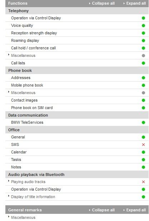Expand all in the Functions header
The height and width of the screenshot is (221, 149).
click(135, 3)
